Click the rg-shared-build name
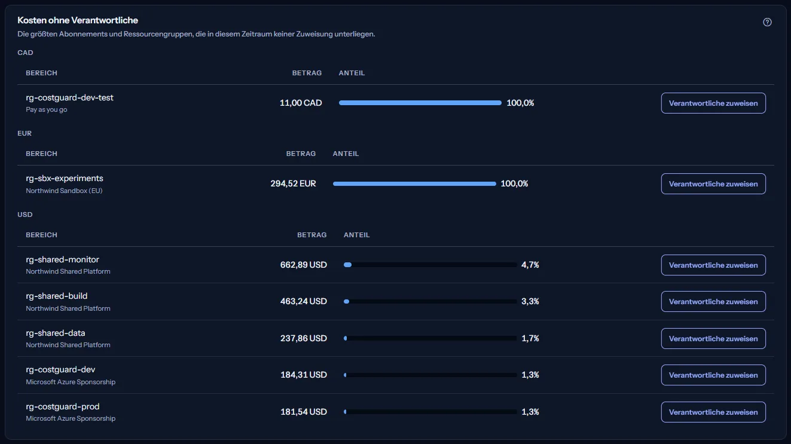This screenshot has width=791, height=444. (x=57, y=296)
